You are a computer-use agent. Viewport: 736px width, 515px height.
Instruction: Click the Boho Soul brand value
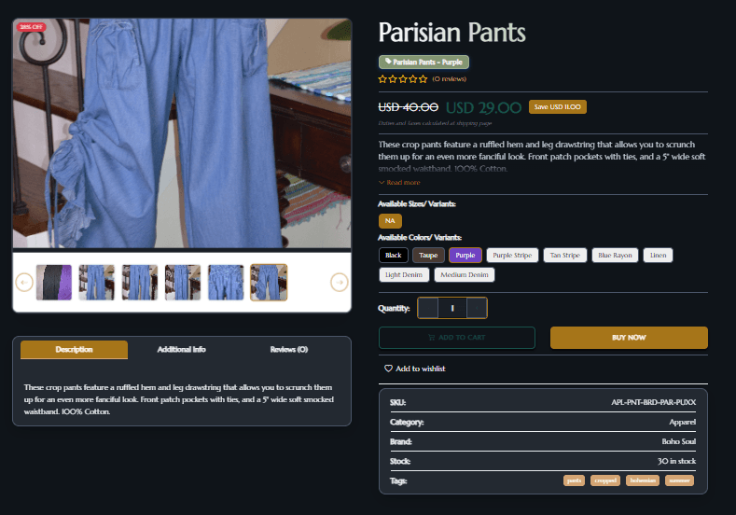pos(679,441)
